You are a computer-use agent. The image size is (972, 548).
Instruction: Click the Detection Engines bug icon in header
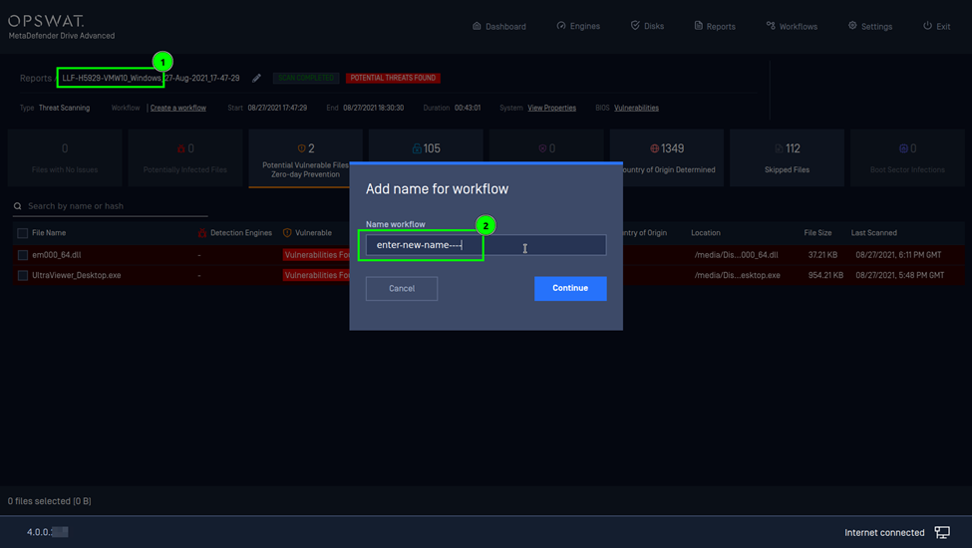point(202,233)
